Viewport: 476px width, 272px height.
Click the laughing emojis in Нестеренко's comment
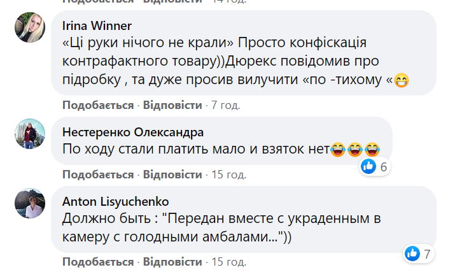(354, 150)
